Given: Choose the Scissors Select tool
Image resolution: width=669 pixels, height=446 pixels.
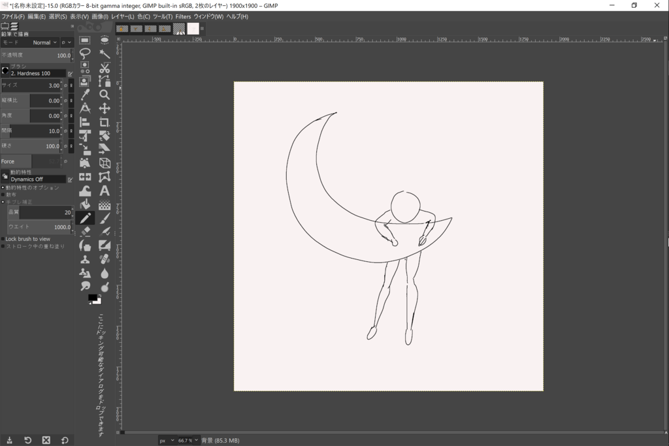Looking at the screenshot, I should (105, 67).
